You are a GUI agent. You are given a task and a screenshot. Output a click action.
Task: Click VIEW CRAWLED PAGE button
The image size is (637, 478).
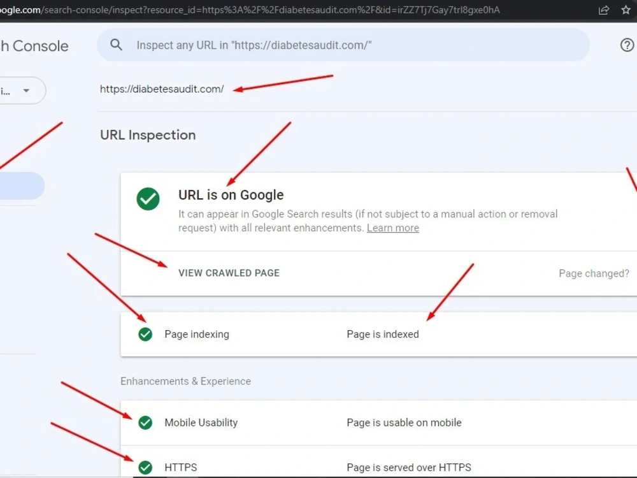[x=229, y=273]
